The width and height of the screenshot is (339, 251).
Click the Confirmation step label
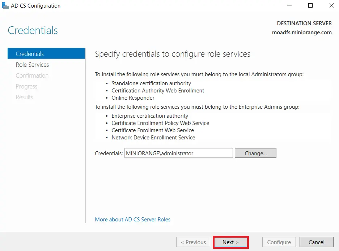pyautogui.click(x=32, y=75)
